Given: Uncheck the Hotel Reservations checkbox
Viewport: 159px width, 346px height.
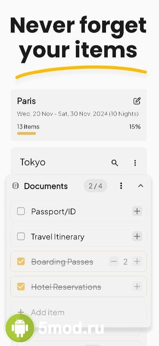Looking at the screenshot, I should click(21, 287).
